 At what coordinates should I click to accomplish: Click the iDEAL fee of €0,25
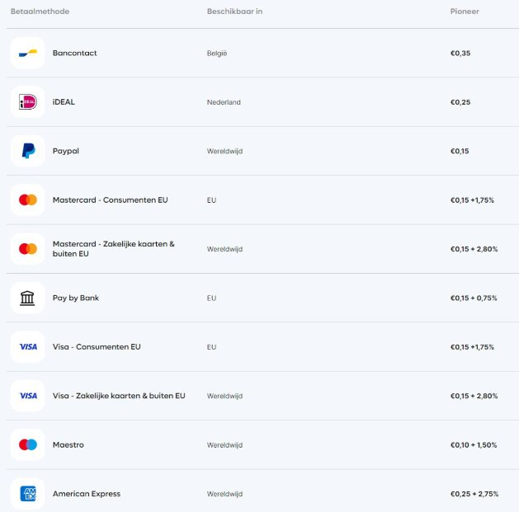pyautogui.click(x=460, y=102)
